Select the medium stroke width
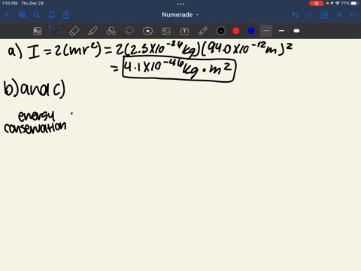 (281, 31)
